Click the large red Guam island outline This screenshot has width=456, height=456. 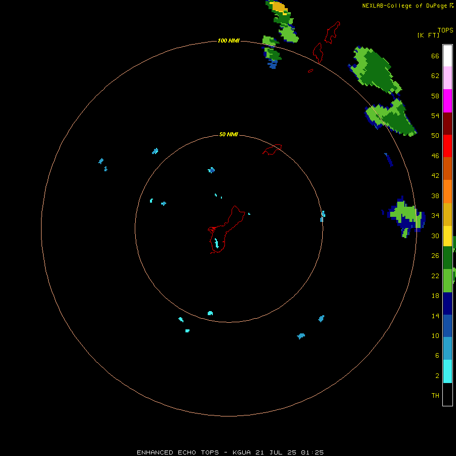pyautogui.click(x=226, y=230)
